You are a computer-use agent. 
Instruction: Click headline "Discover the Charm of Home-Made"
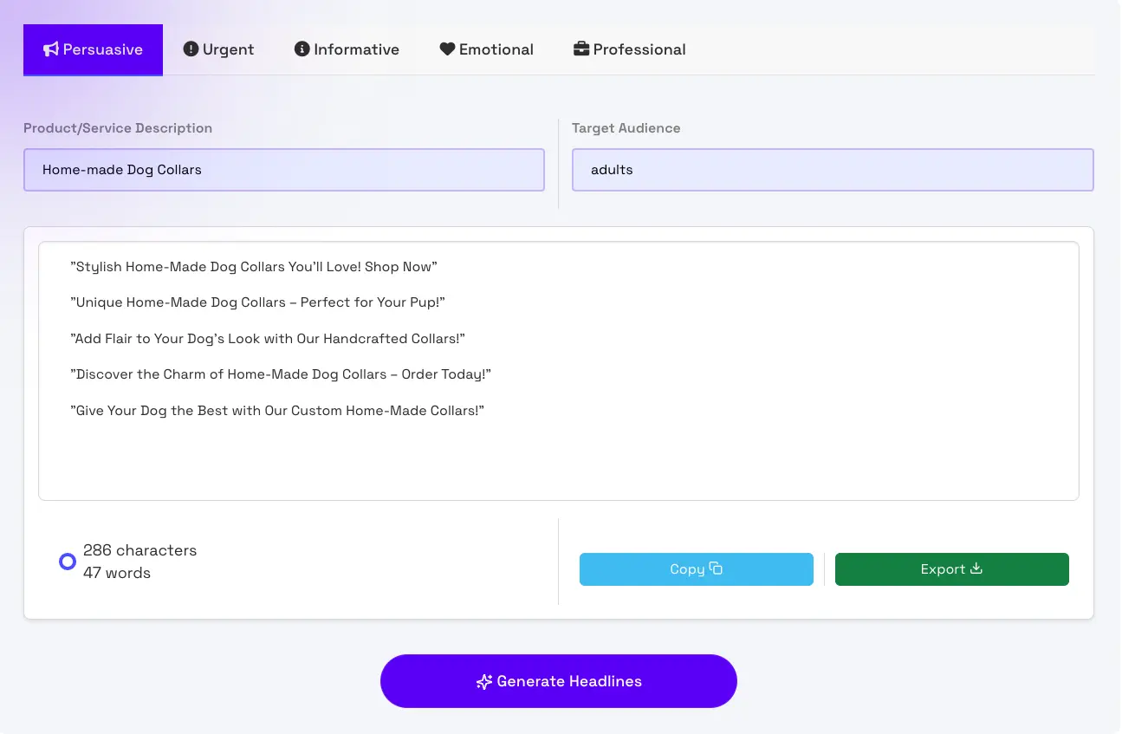281,374
